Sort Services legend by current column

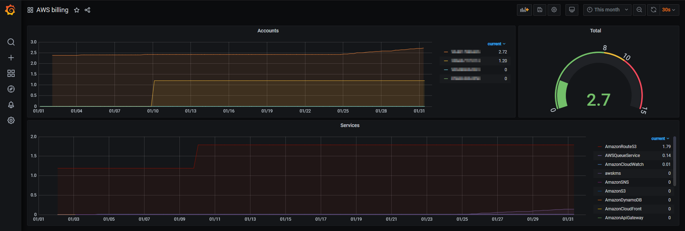point(660,138)
